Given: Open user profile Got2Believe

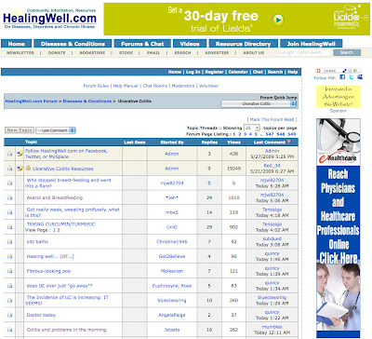Looking at the screenshot, I should click(x=172, y=256).
